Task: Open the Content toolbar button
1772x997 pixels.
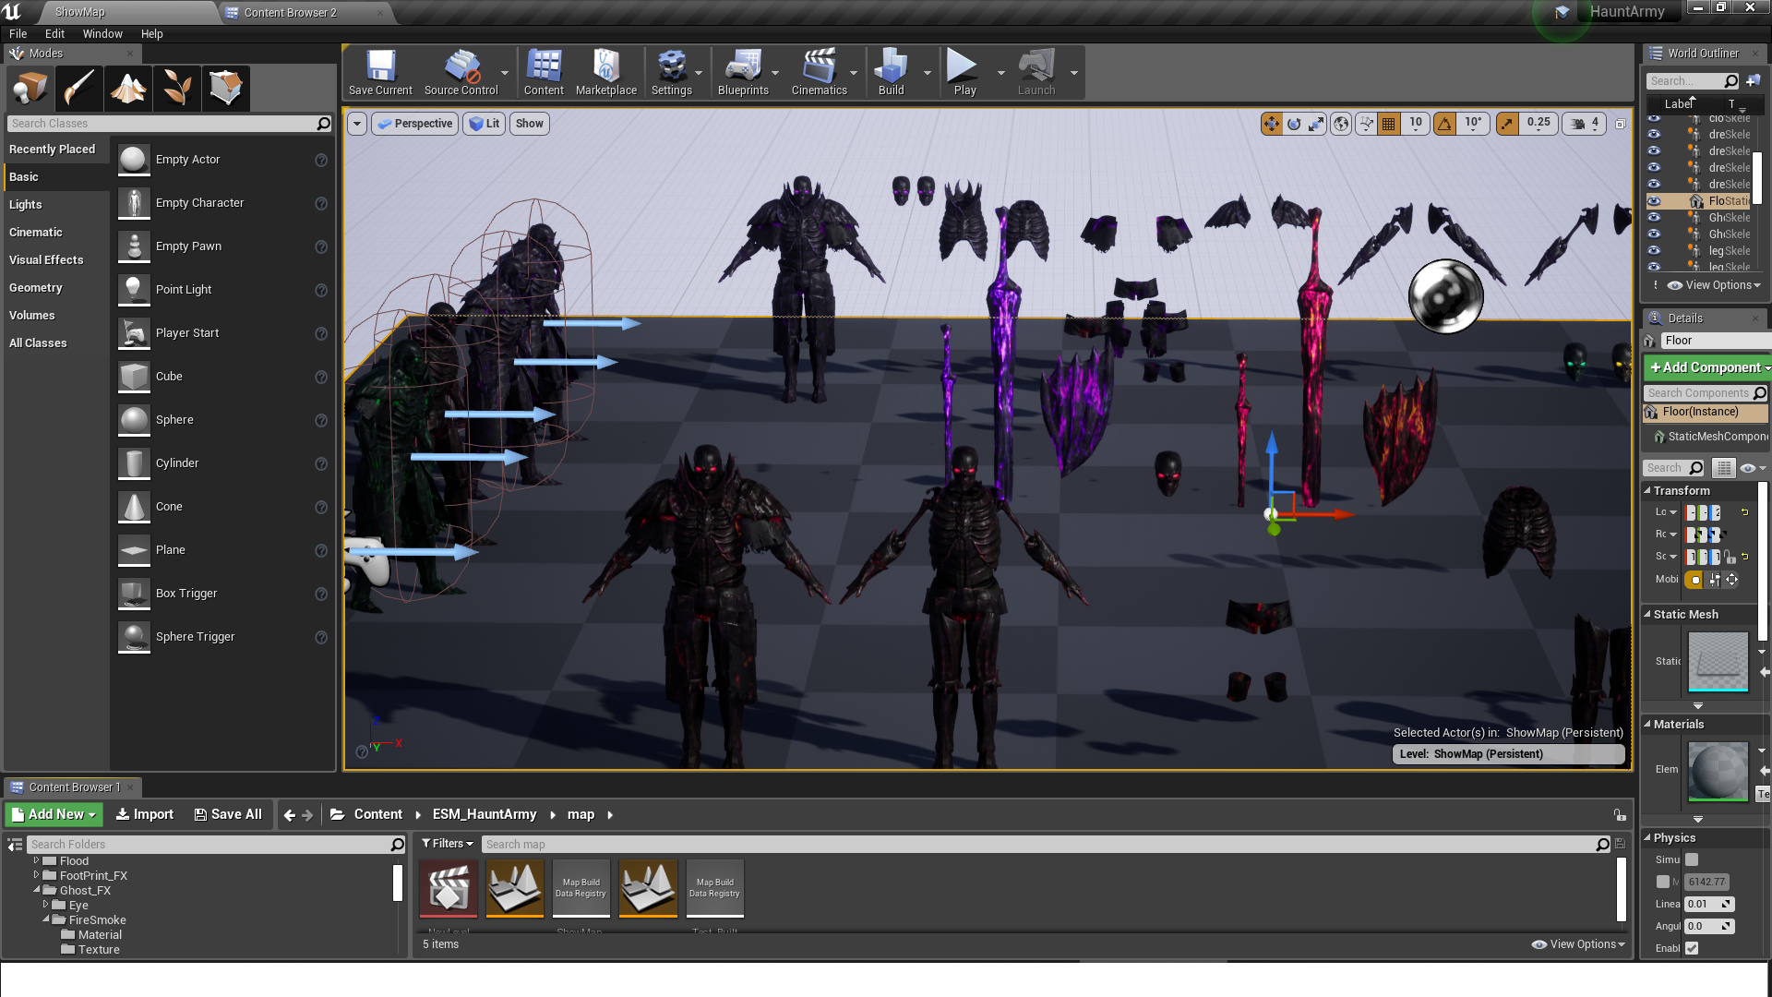Action: [x=544, y=73]
